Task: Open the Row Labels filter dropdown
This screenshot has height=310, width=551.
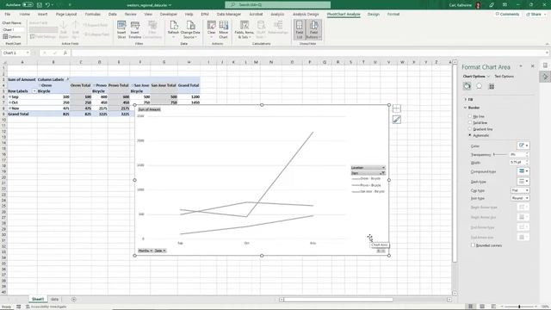Action: pyautogui.click(x=34, y=91)
